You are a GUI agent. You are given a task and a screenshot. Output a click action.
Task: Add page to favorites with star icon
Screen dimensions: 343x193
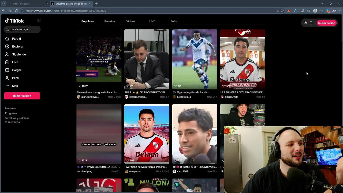tap(282, 11)
